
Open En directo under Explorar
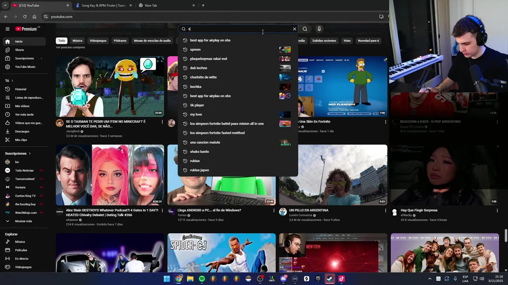pos(23,258)
